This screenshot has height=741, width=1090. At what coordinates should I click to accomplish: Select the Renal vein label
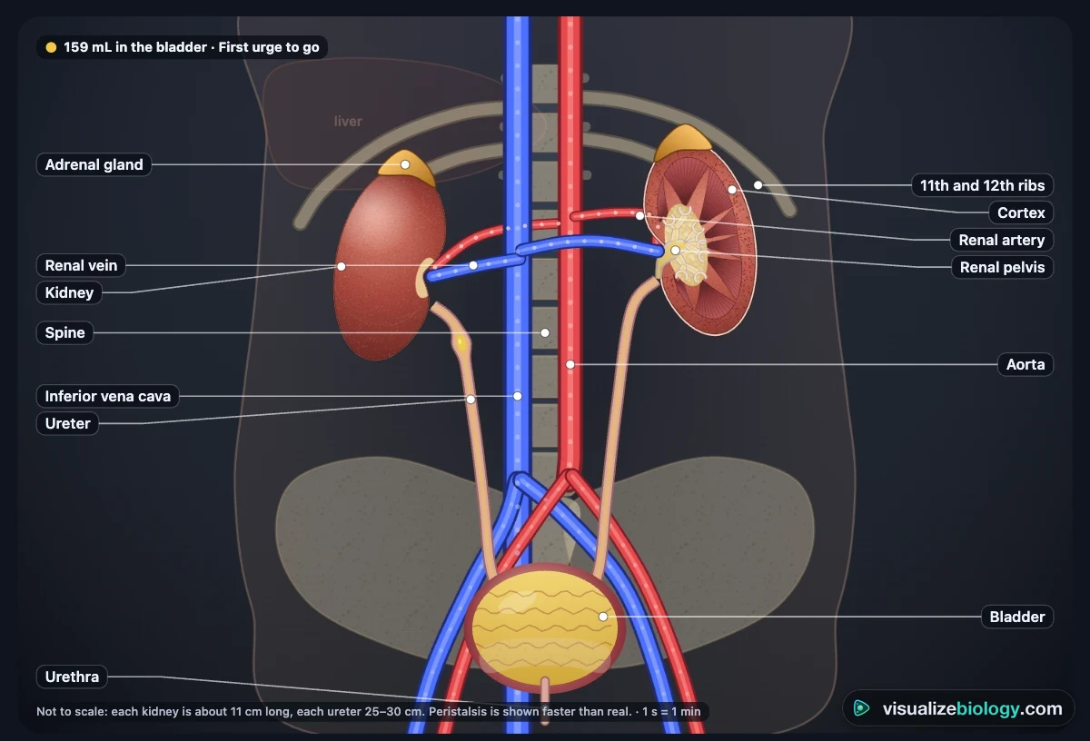pos(82,266)
